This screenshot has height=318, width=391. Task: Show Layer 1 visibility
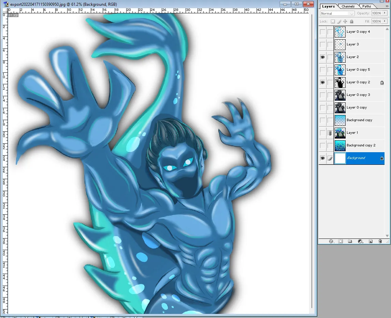[x=322, y=133]
